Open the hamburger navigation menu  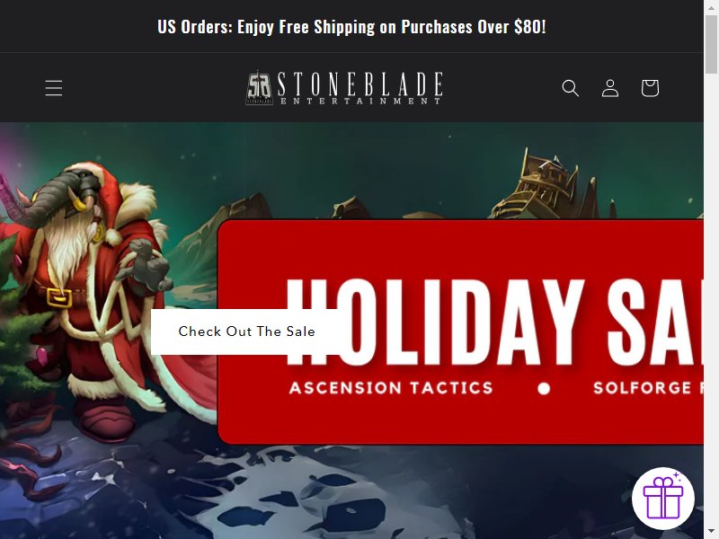pos(54,87)
